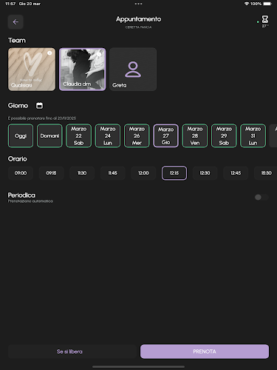The image size is (277, 370).
Task: Select Marzo 24 Lun date
Action: tap(108, 135)
